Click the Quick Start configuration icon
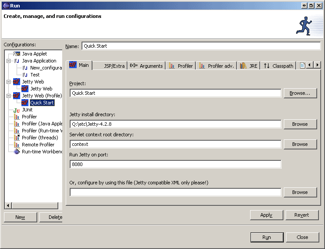This screenshot has height=249, width=325. point(25,103)
